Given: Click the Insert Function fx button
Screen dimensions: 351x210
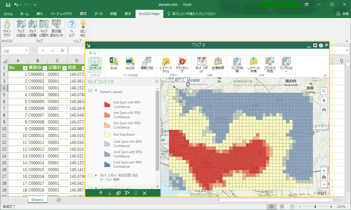Looking at the screenshot, I should click(x=62, y=50).
